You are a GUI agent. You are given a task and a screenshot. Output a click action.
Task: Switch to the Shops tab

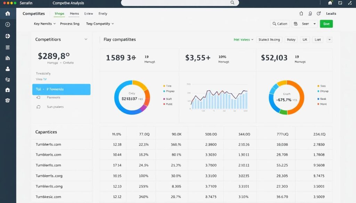pos(59,14)
